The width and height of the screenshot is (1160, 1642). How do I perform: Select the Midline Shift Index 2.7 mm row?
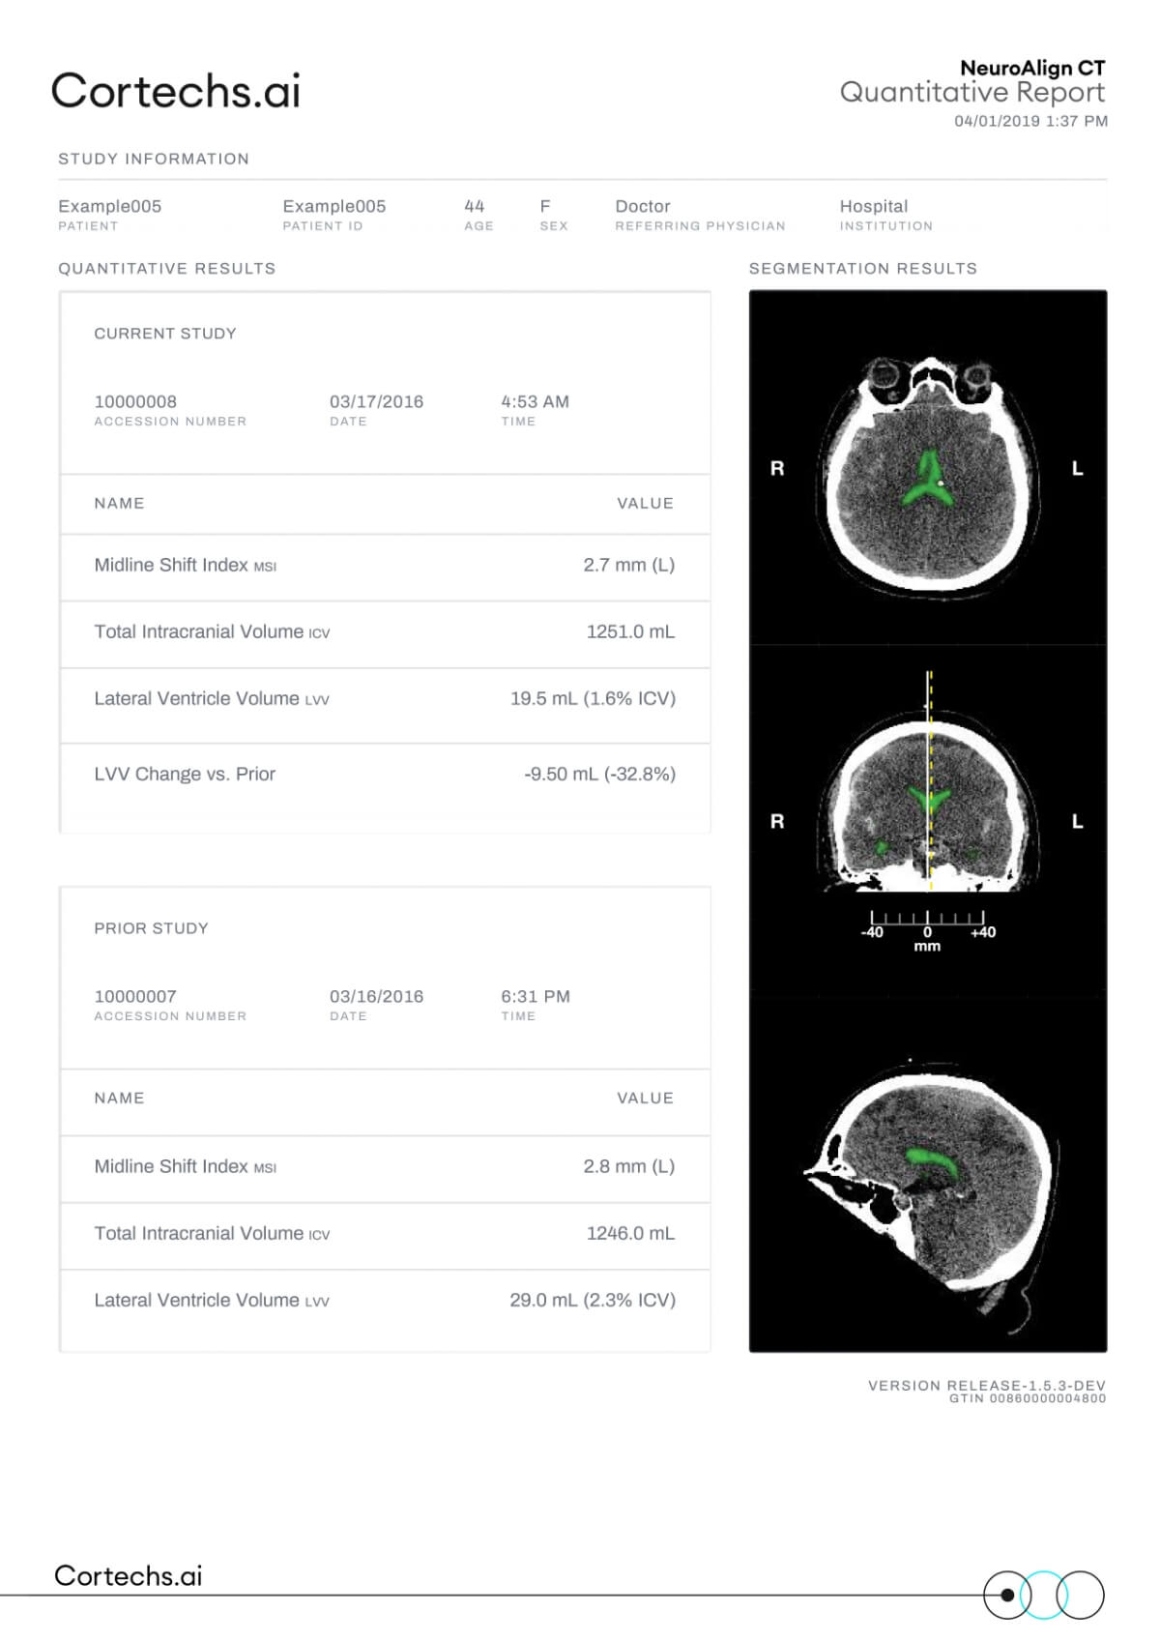click(x=385, y=566)
